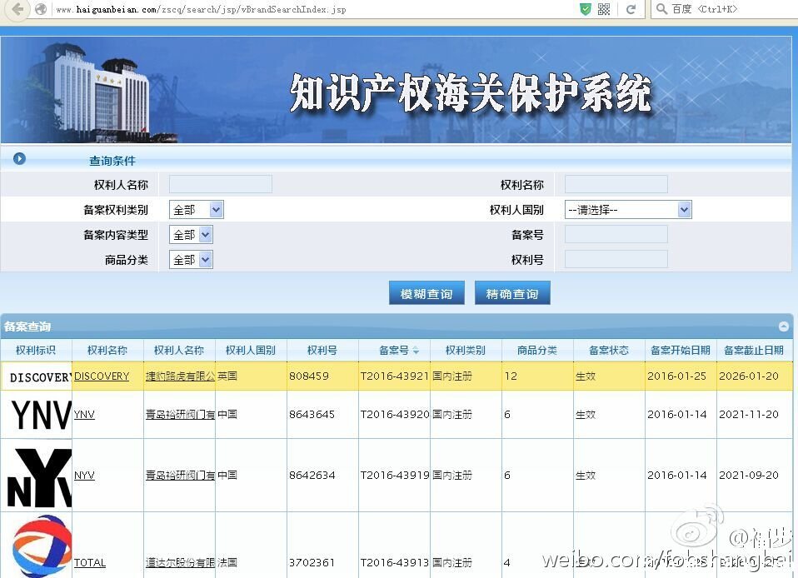798x578 pixels.
Task: Click the 权利人名称 input field
Action: (221, 184)
